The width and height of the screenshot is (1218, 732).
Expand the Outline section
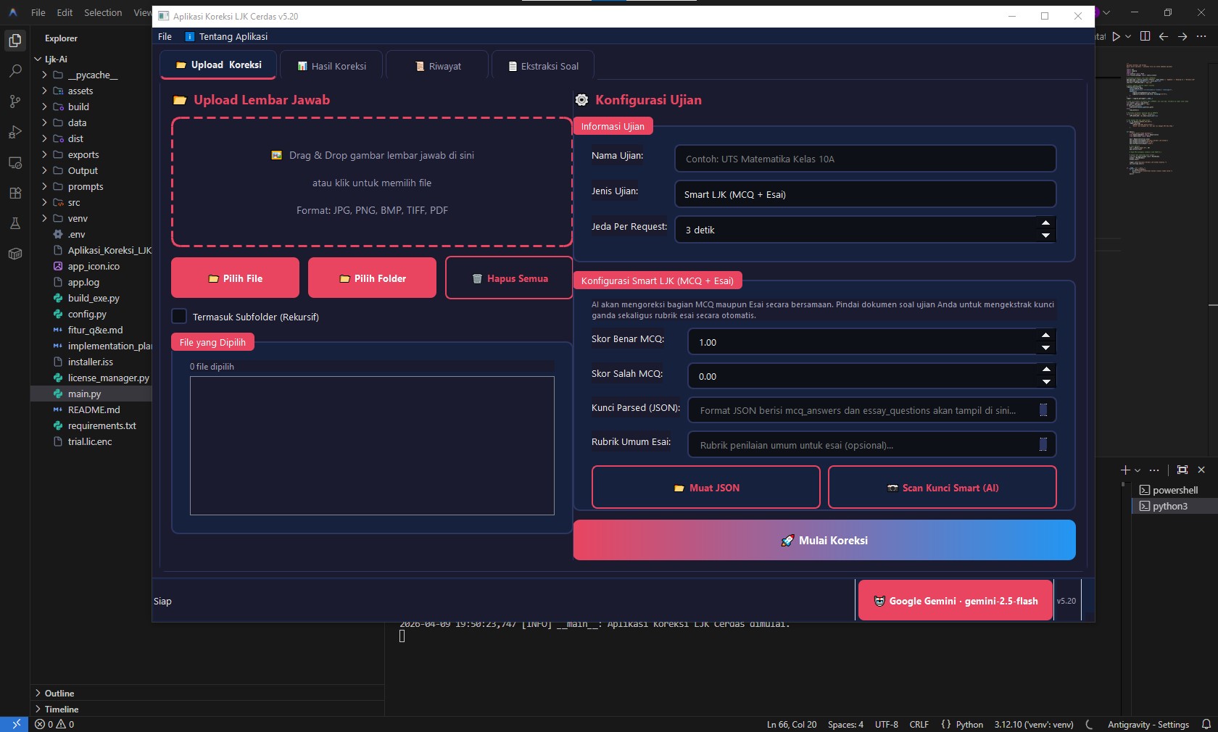coord(59,693)
